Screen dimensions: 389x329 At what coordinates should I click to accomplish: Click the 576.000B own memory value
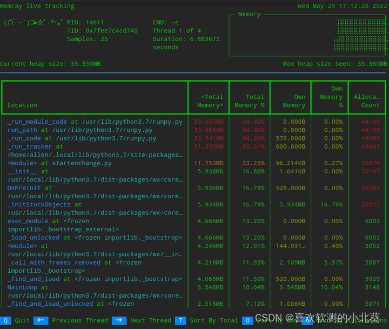[x=291, y=138]
